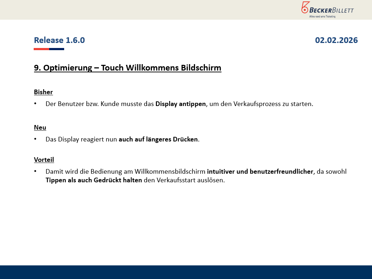Click the bullet point under 'Bisher'

click(35, 104)
